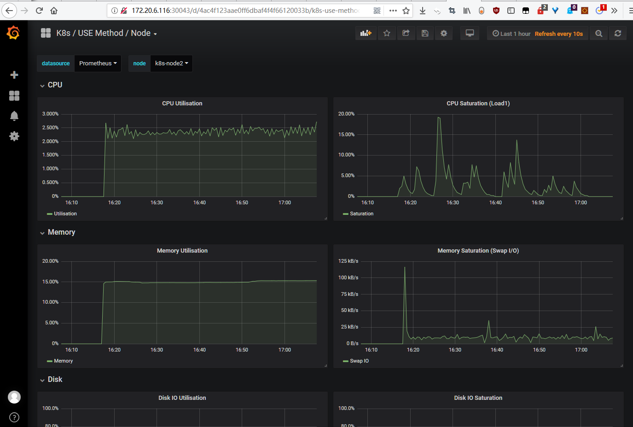Open the Alerting bell in the sidebar
Viewport: 633px width, 427px height.
[x=14, y=116]
